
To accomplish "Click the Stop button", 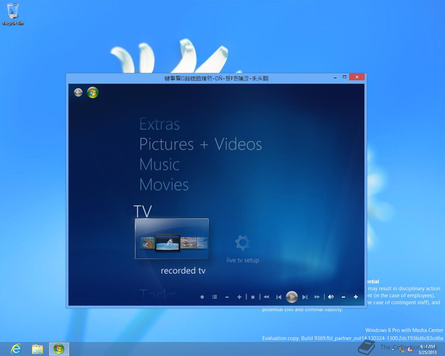I will (x=253, y=297).
